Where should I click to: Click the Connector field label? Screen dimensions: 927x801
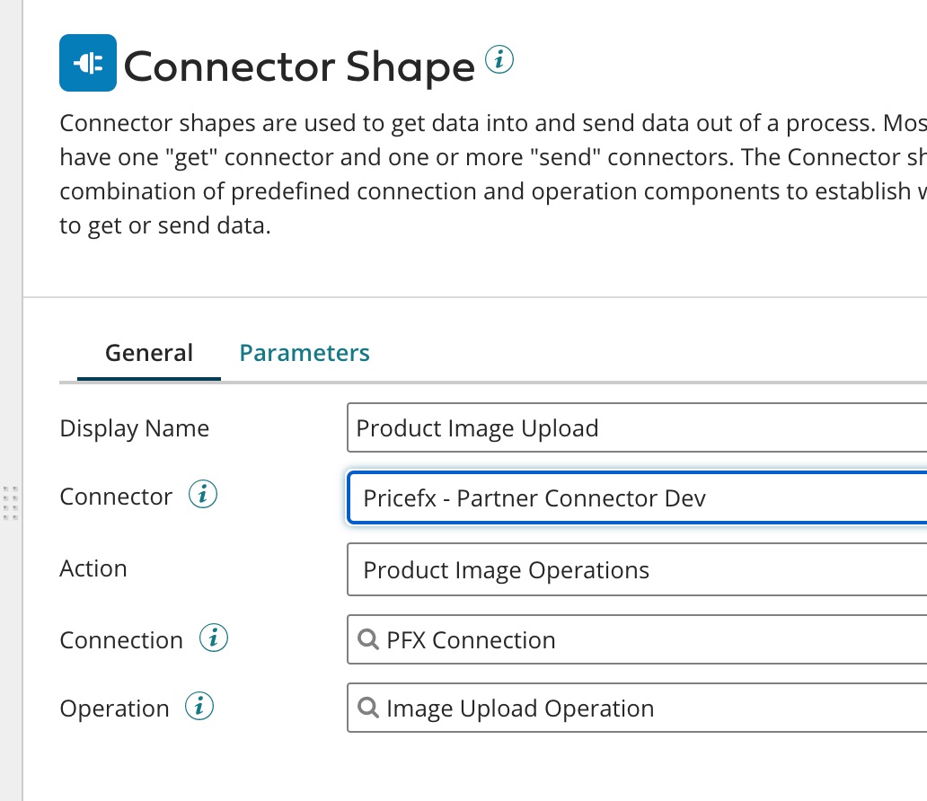(116, 495)
